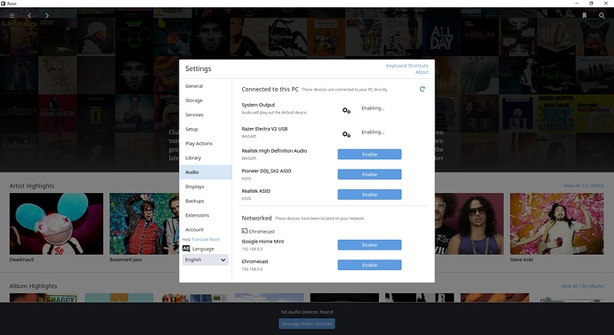Go forward with the right arrow
Image resolution: width=614 pixels, height=335 pixels.
tap(47, 16)
